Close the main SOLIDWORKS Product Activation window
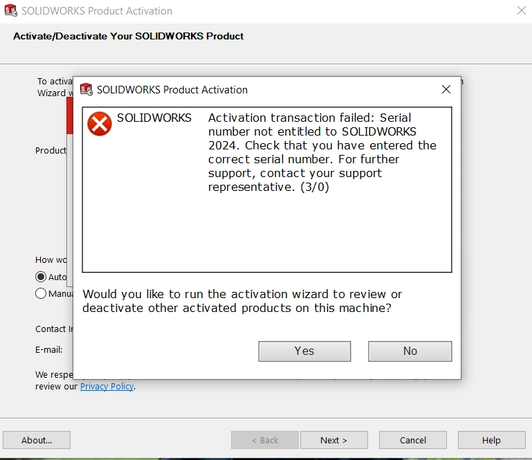This screenshot has height=460, width=532. coord(522,10)
